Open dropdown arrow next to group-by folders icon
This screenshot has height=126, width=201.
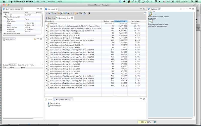[77, 14]
